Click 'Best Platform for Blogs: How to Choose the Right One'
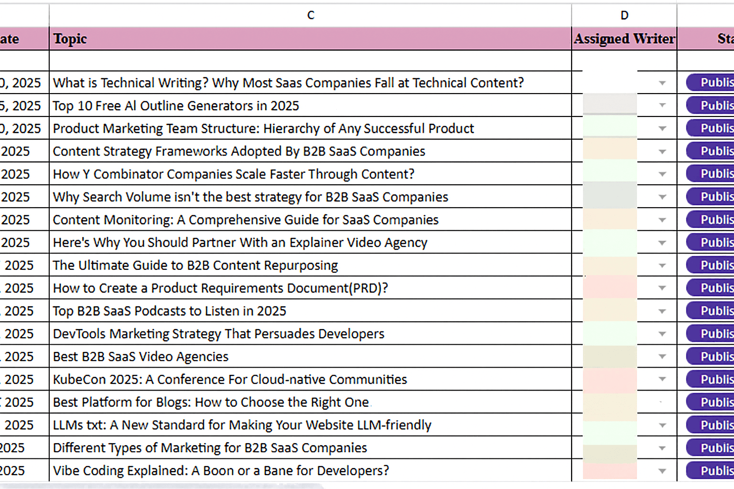The image size is (734, 489). coord(311,402)
